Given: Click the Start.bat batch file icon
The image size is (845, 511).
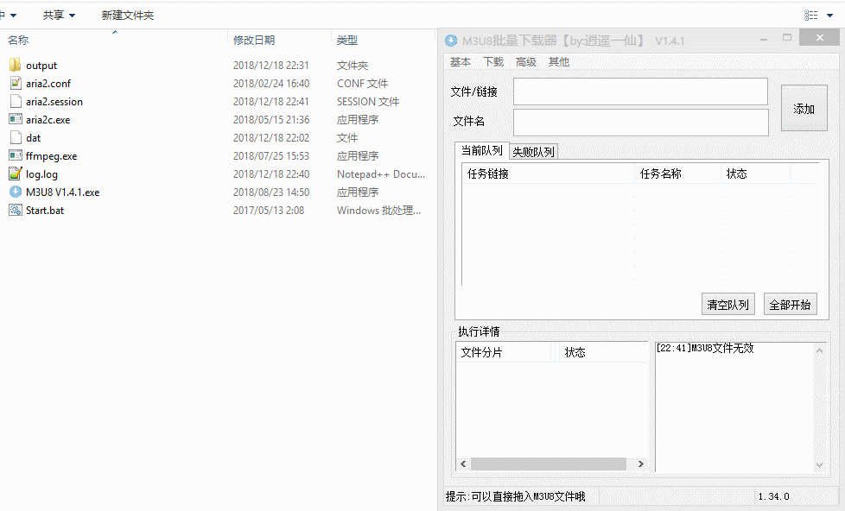Looking at the screenshot, I should 16,210.
